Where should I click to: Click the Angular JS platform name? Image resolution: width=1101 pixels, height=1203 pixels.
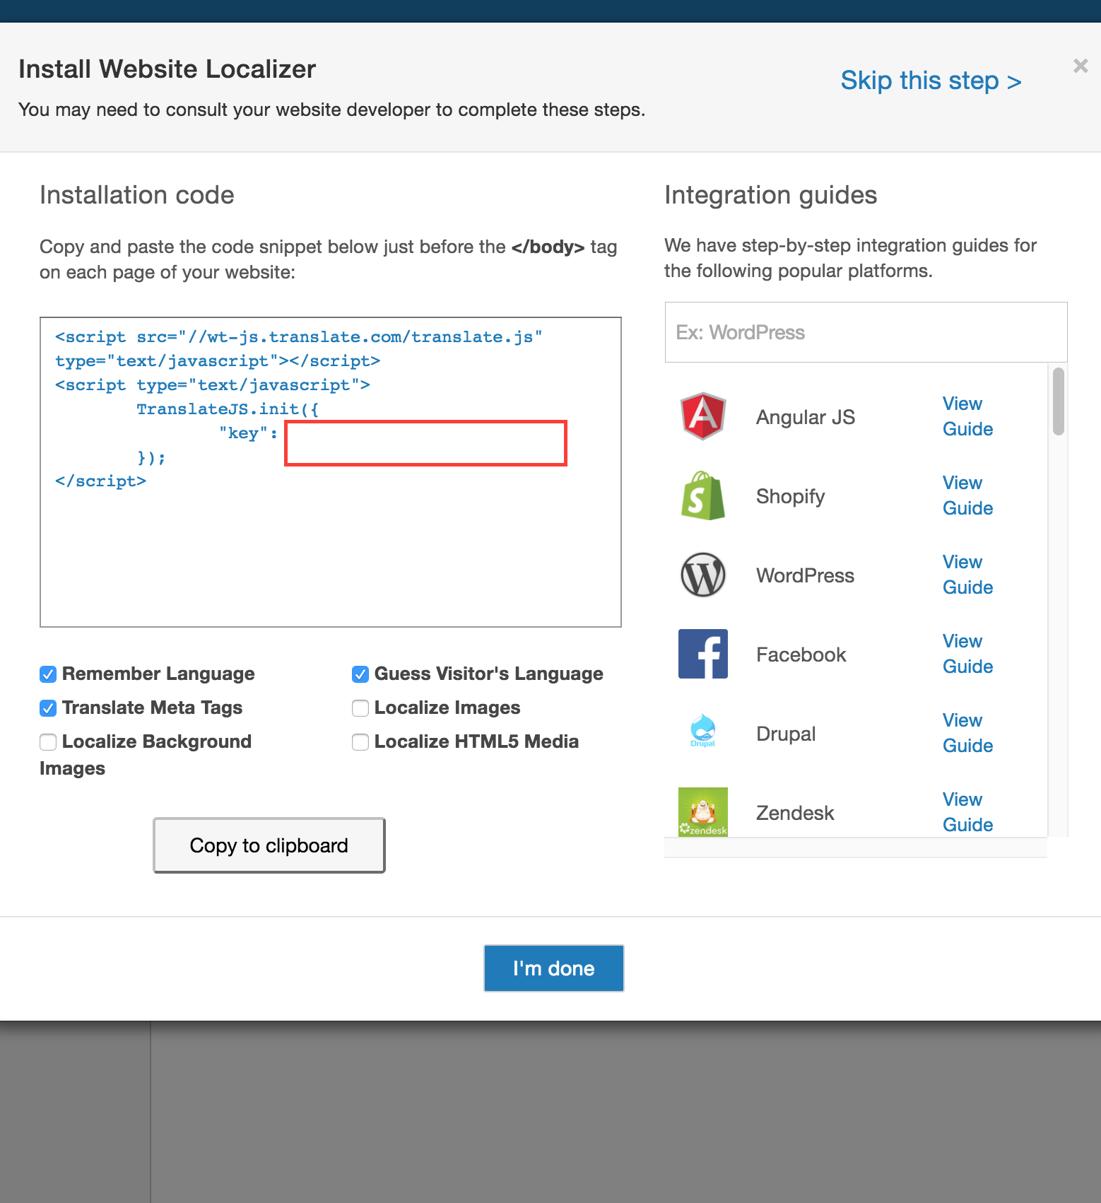tap(806, 418)
